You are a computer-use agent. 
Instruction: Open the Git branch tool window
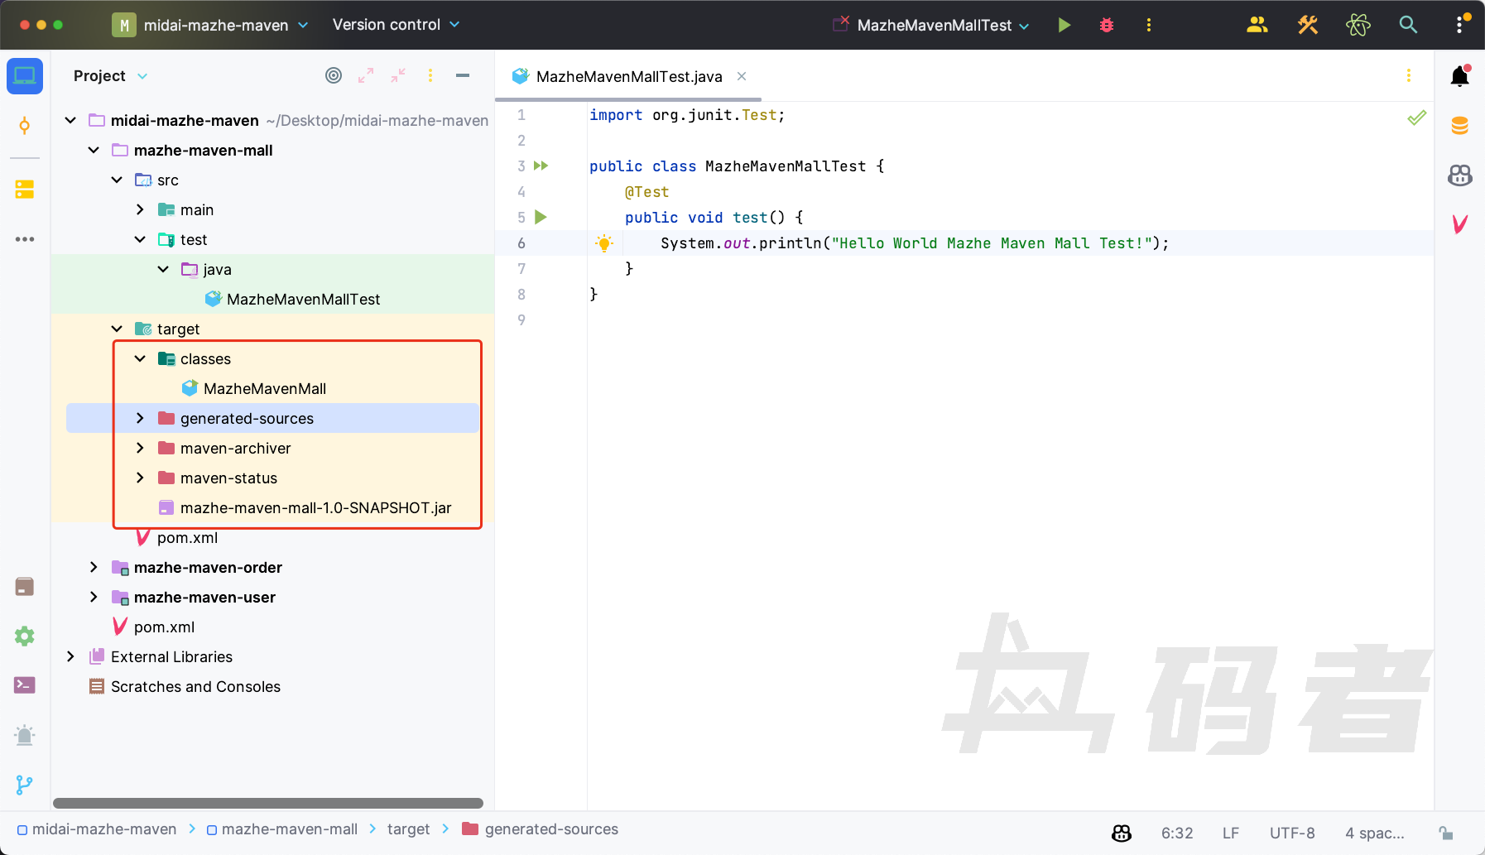[25, 785]
